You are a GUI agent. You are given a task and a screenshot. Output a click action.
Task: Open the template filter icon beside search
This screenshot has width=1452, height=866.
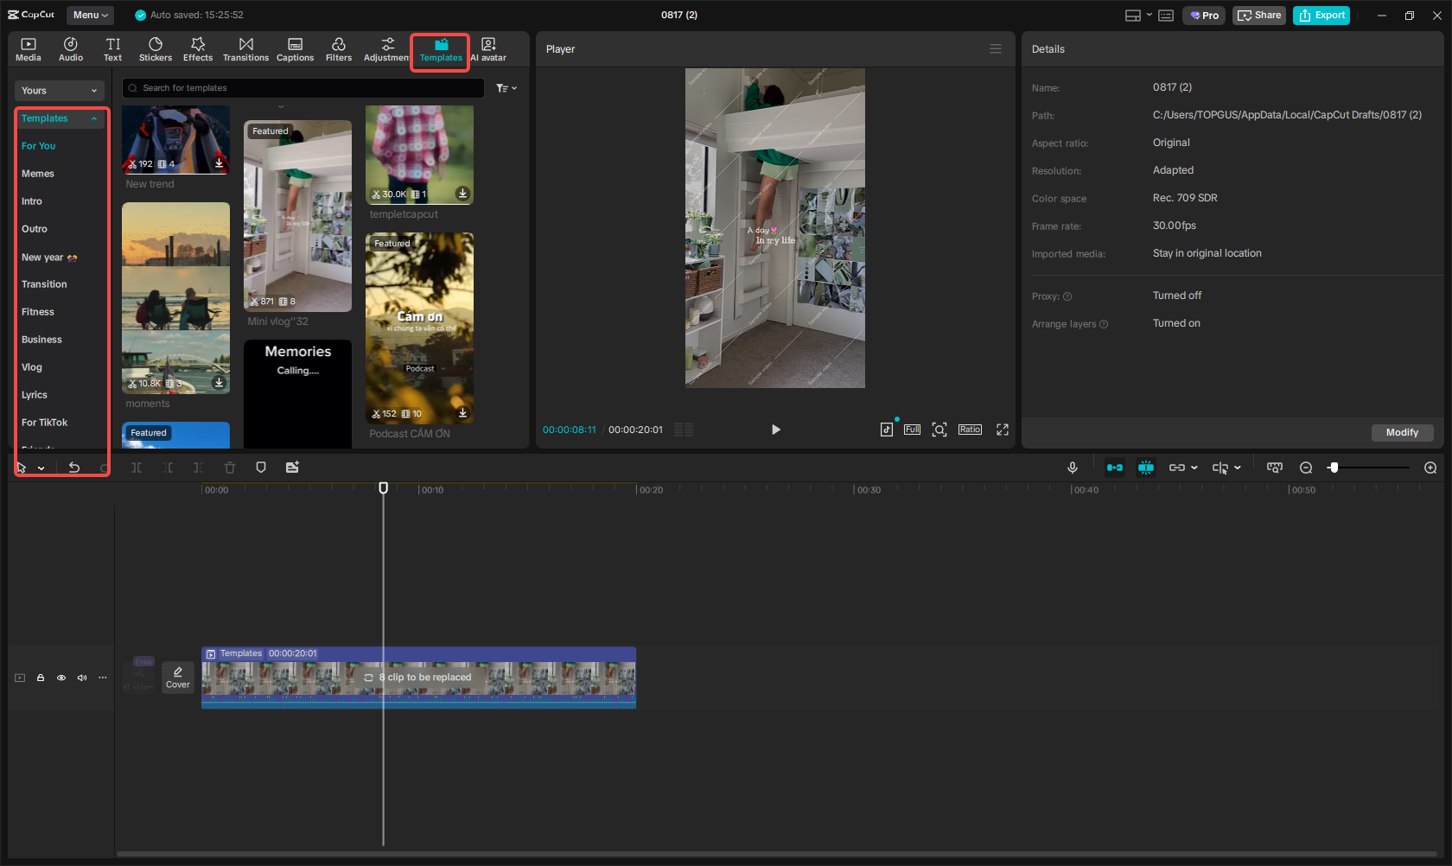pyautogui.click(x=501, y=87)
